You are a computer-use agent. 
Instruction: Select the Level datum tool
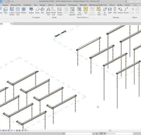(x=132, y=10)
